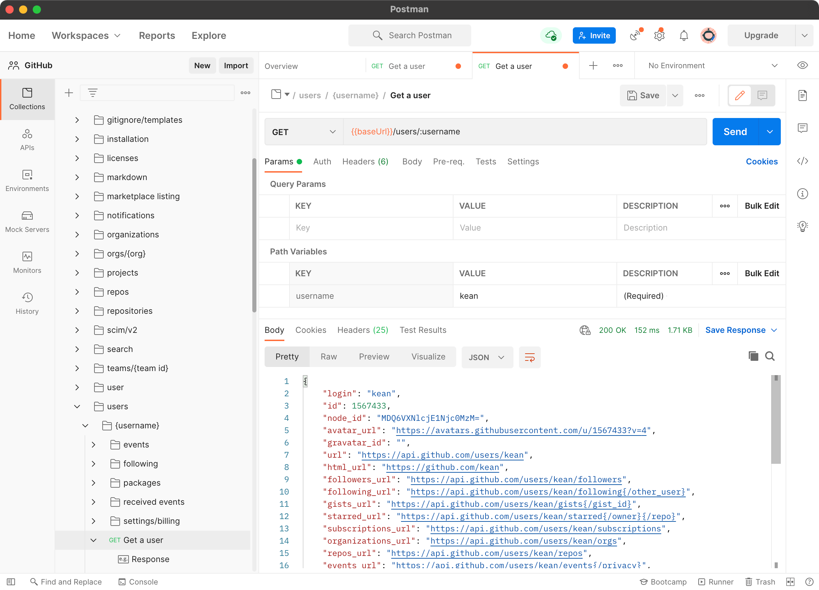Open the capture requests satellite icon
The width and height of the screenshot is (819, 590).
tap(636, 35)
